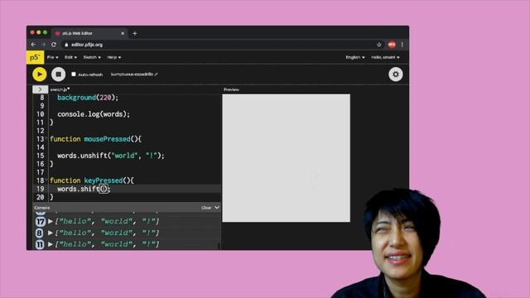Image resolution: width=530 pixels, height=298 pixels.
Task: Close the p5.js Web Editor tab
Action: click(x=123, y=33)
